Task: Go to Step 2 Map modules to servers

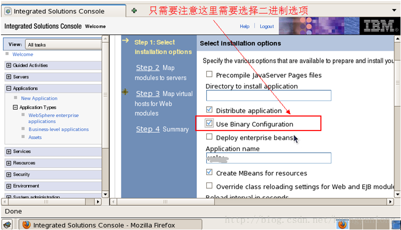Action: tap(148, 68)
